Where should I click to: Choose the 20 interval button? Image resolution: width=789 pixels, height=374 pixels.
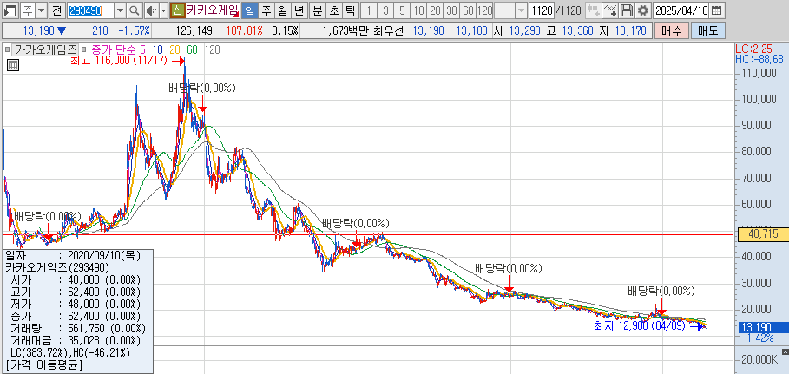point(435,10)
